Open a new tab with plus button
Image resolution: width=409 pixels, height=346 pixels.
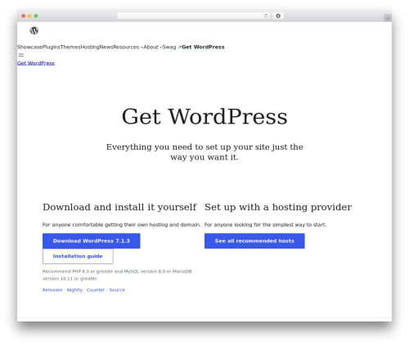(388, 18)
